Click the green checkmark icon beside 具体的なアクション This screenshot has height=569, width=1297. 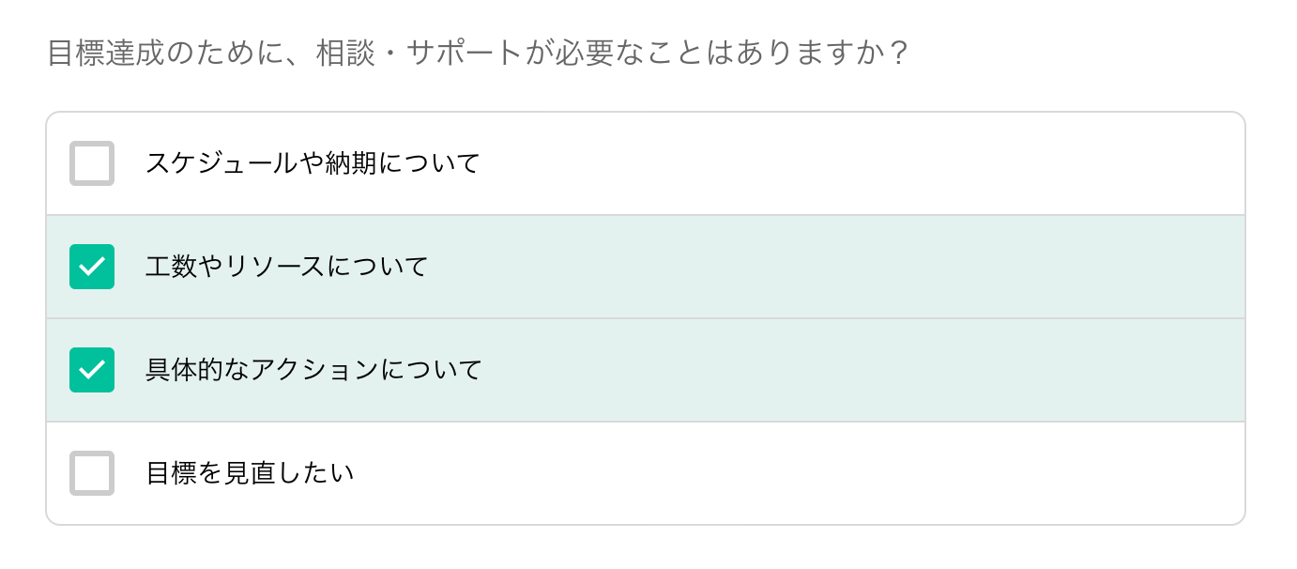pos(92,370)
